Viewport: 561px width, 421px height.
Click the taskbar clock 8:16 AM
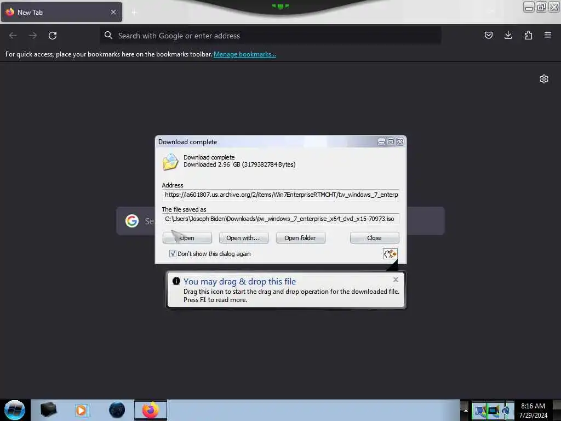point(533,410)
